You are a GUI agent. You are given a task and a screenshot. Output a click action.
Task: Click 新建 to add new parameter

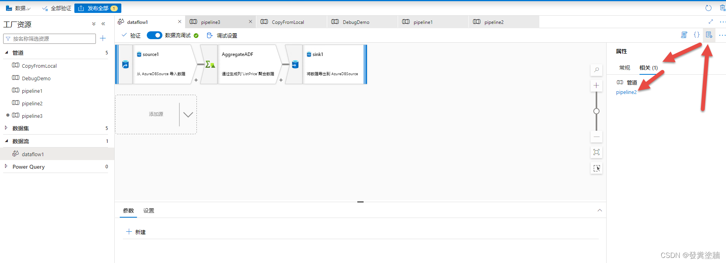pos(136,232)
